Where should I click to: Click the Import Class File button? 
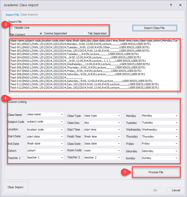(x=154, y=28)
